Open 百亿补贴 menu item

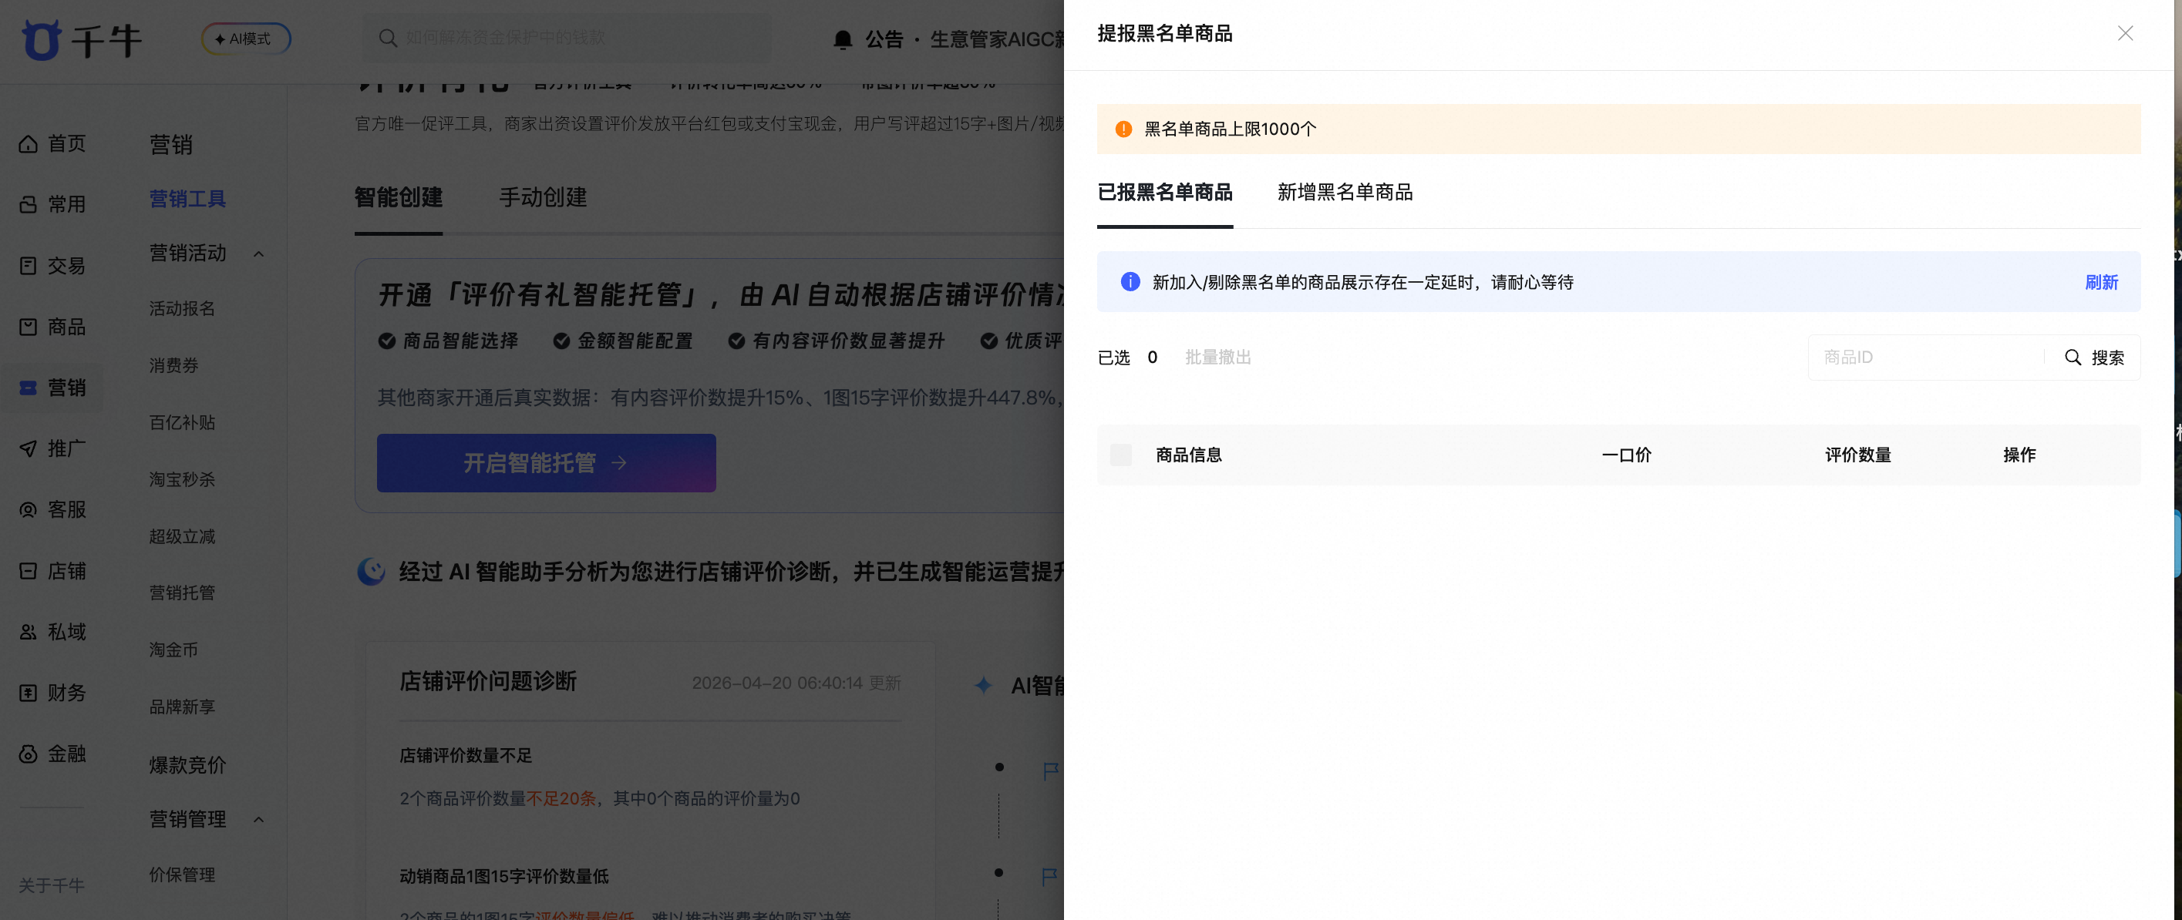tap(182, 422)
